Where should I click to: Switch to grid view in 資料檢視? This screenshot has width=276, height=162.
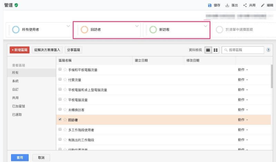(215, 50)
